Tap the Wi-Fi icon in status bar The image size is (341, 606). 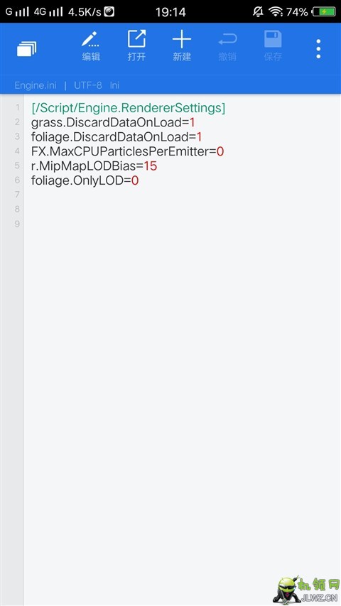276,12
